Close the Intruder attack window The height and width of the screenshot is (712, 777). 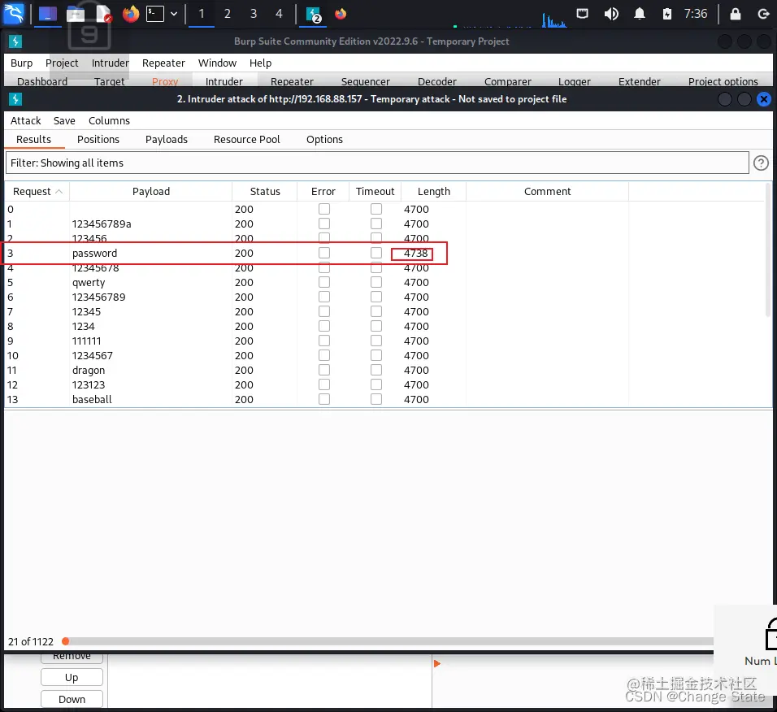pyautogui.click(x=764, y=99)
